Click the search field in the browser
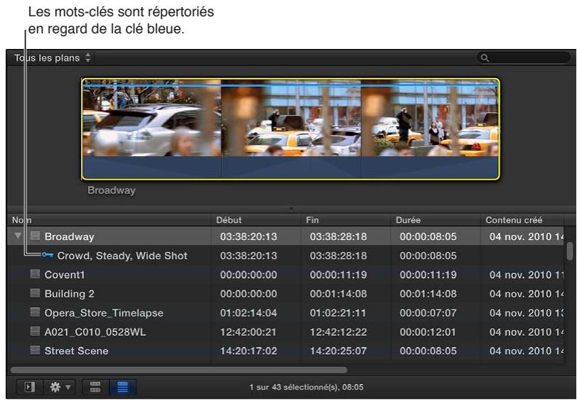The image size is (577, 401). tap(524, 57)
